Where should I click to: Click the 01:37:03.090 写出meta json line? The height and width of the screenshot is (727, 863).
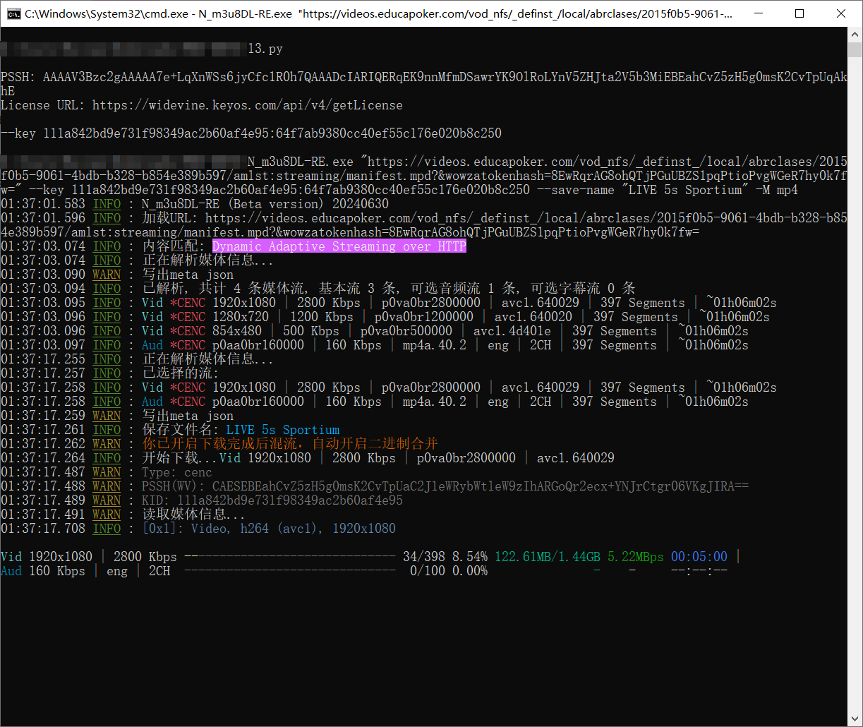point(117,275)
